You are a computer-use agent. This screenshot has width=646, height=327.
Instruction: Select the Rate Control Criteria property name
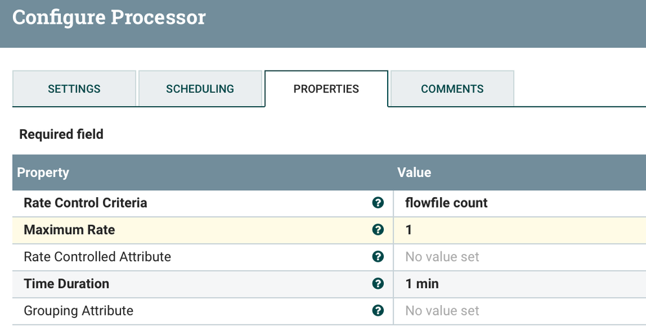85,203
